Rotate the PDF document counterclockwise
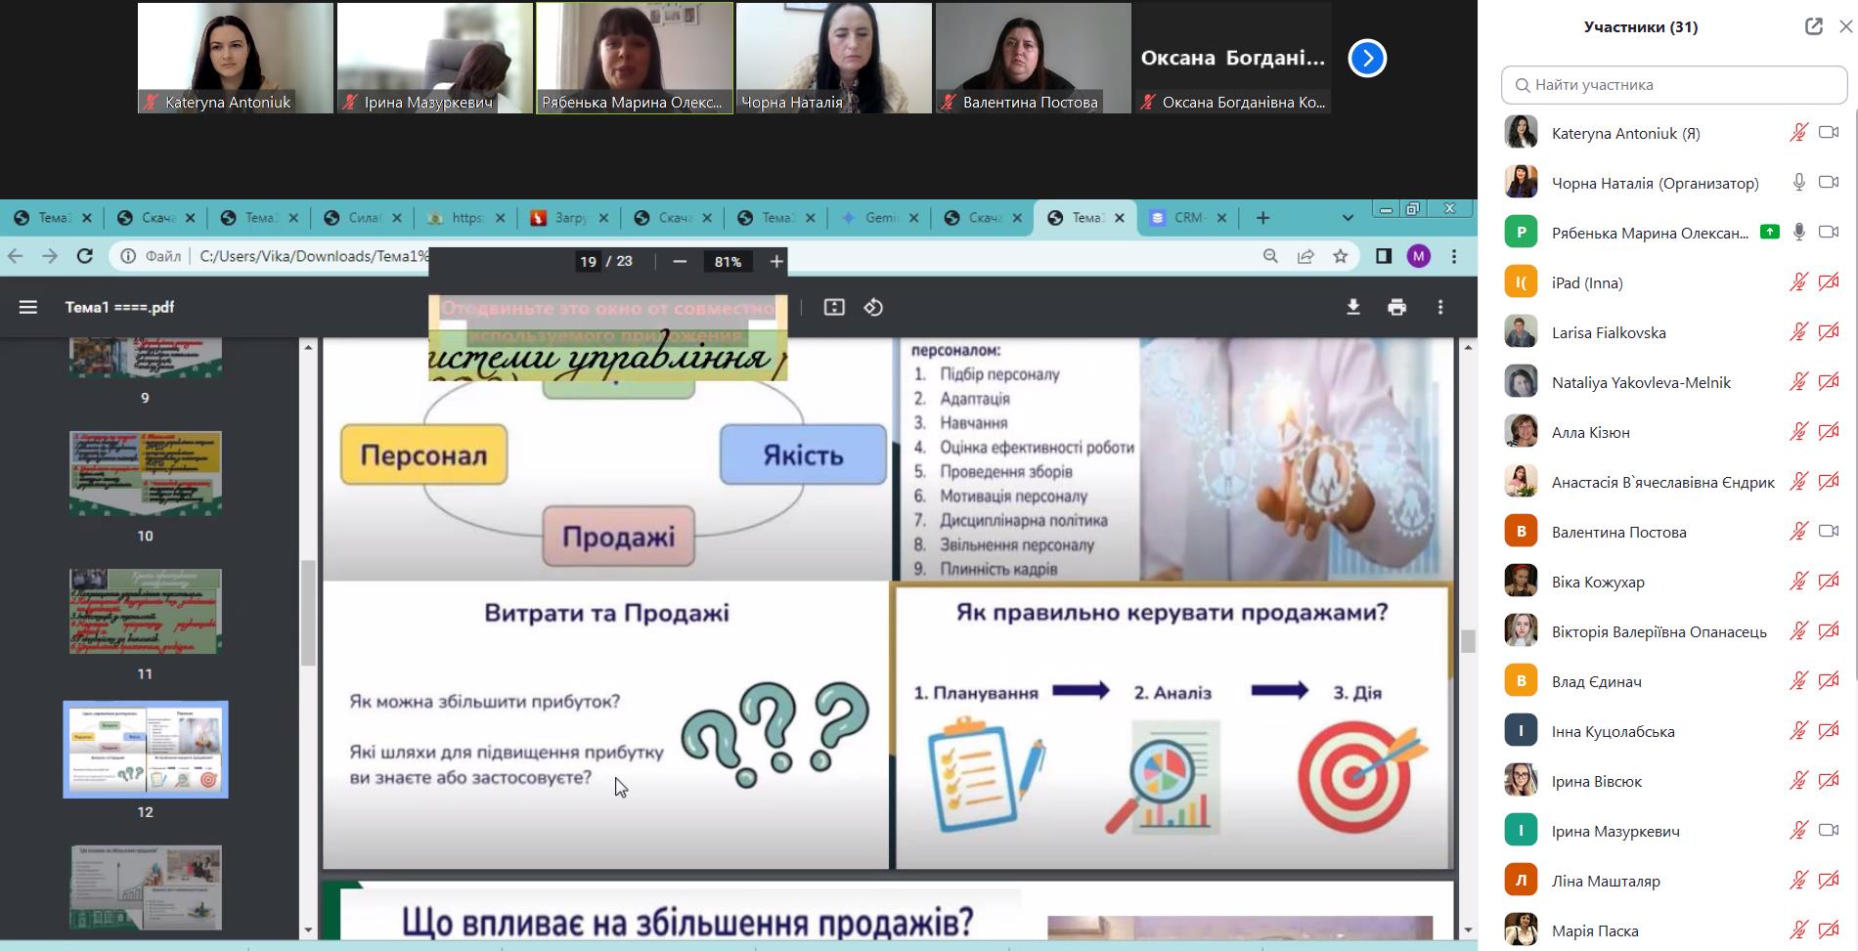 click(x=873, y=307)
